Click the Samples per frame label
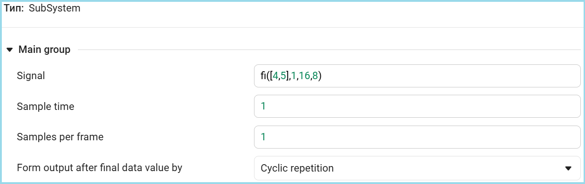585x184 pixels. [60, 137]
